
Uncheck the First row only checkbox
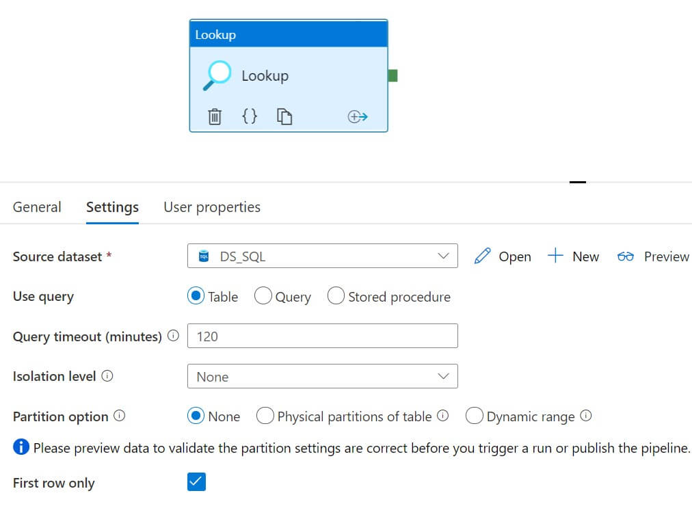[x=196, y=482]
